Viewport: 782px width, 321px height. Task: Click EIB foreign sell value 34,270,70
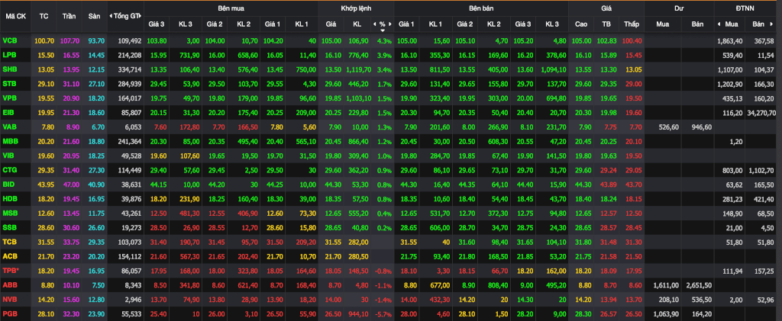pos(761,111)
